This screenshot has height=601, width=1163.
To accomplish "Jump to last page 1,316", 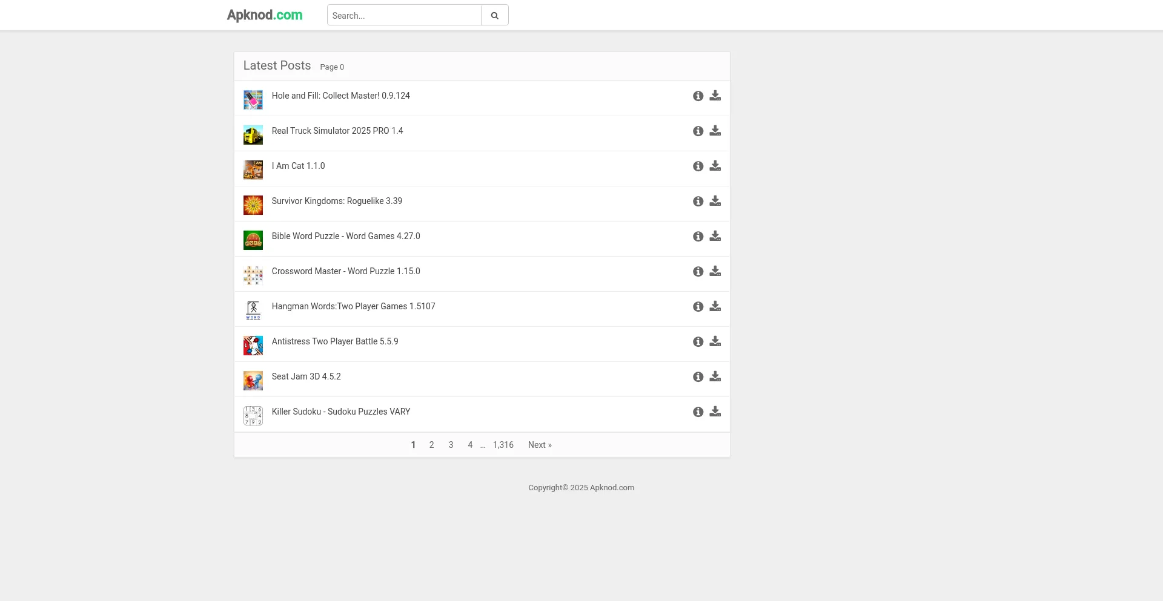I will click(503, 445).
